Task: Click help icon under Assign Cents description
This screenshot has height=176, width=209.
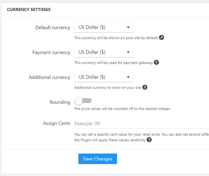Action: pyautogui.click(x=149, y=140)
